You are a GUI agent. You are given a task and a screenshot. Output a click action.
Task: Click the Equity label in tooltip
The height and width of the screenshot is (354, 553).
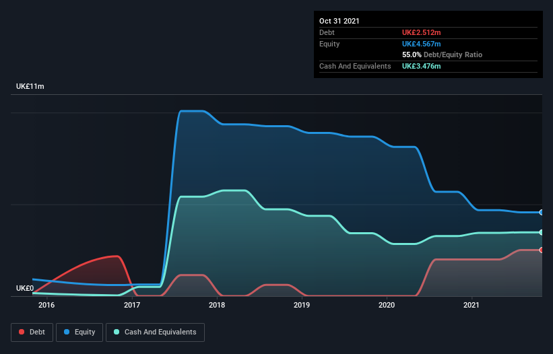pos(329,44)
